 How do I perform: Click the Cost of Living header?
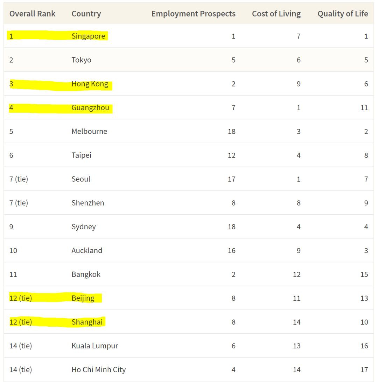(x=276, y=14)
